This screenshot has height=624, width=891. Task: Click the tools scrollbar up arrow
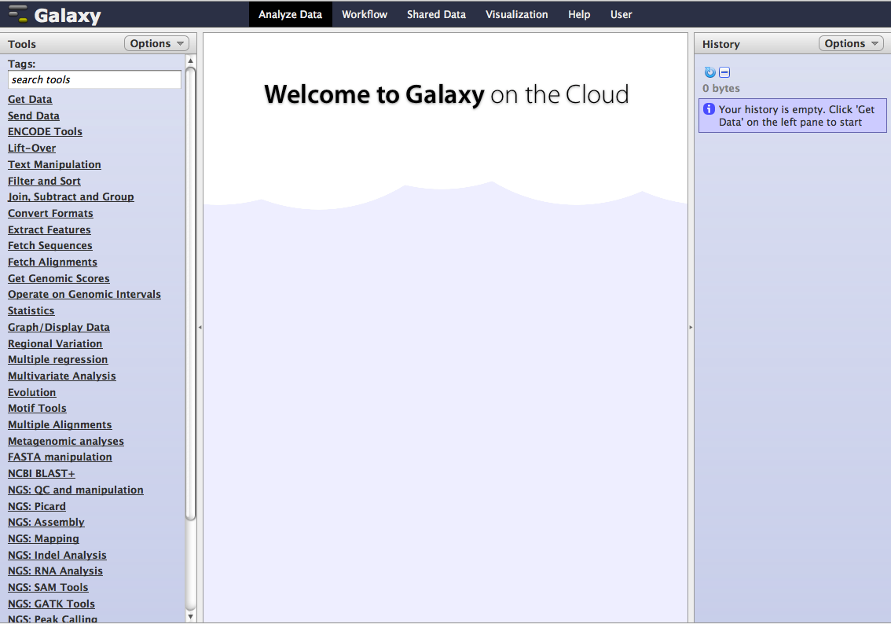(x=190, y=61)
